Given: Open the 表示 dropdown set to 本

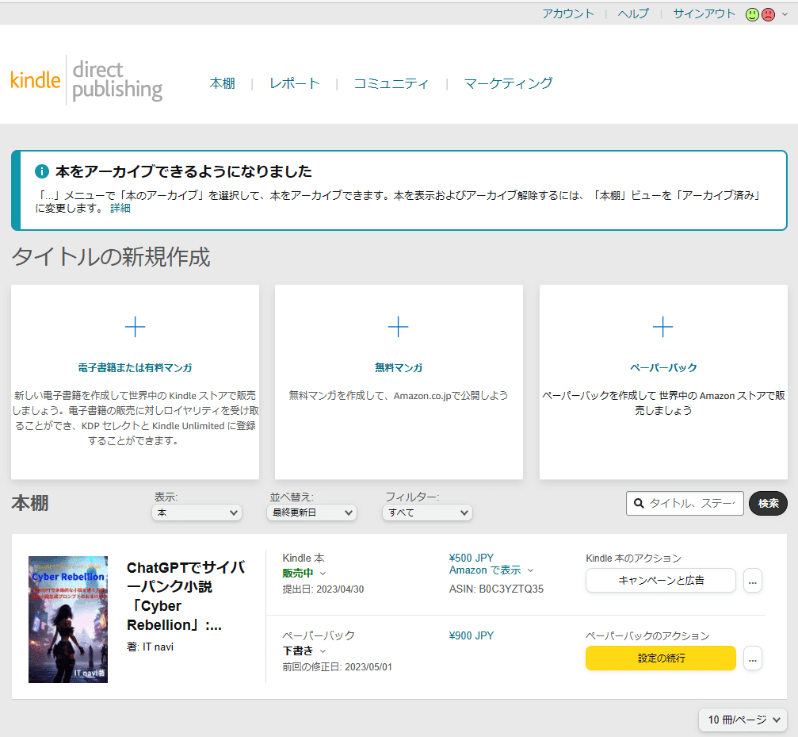Looking at the screenshot, I should pyautogui.click(x=197, y=512).
